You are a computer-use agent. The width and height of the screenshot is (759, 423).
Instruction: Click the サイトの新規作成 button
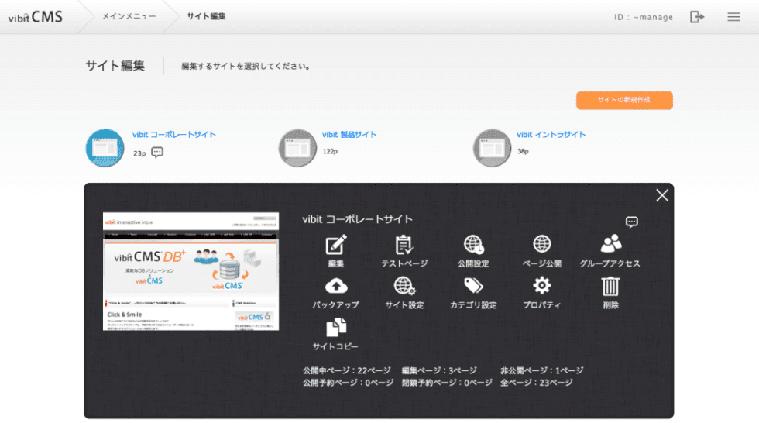[624, 100]
